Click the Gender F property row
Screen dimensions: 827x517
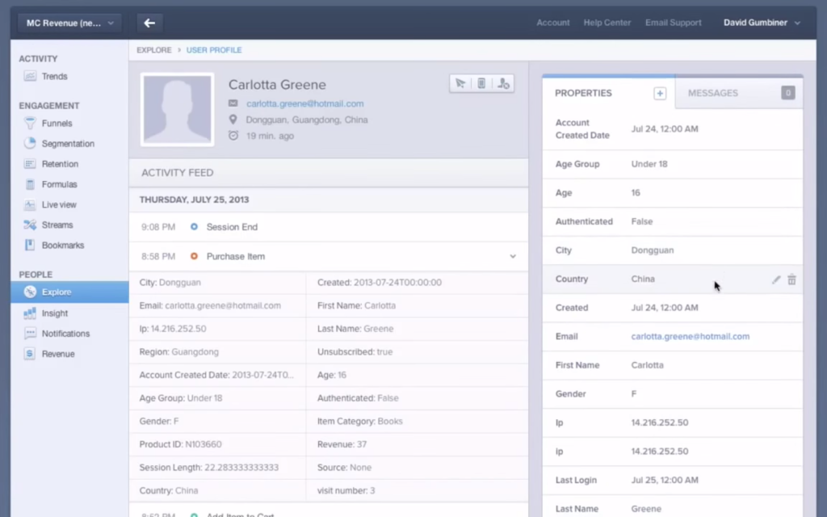(673, 394)
